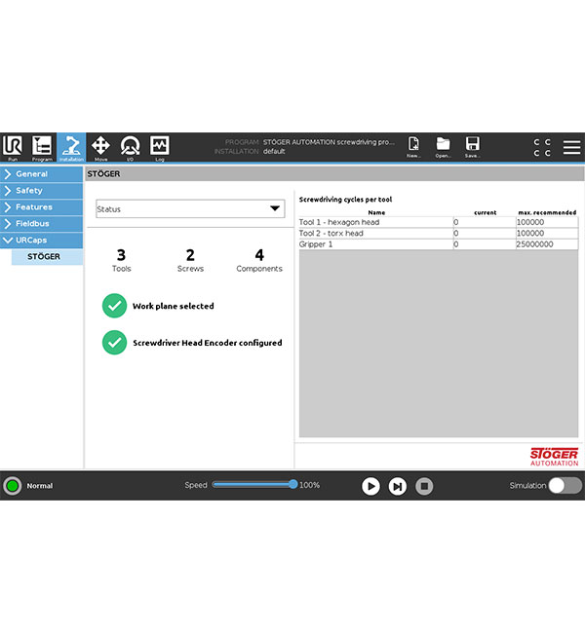Image resolution: width=585 pixels, height=633 pixels.
Task: Stop the program with Stop button
Action: 424,486
